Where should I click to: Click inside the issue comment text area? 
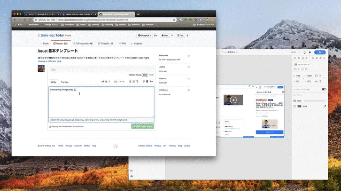[x=101, y=102]
